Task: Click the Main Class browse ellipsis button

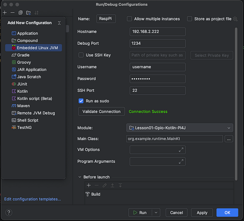Action: [229, 139]
